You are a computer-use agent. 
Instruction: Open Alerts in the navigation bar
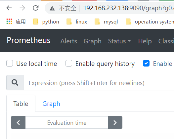point(68,41)
